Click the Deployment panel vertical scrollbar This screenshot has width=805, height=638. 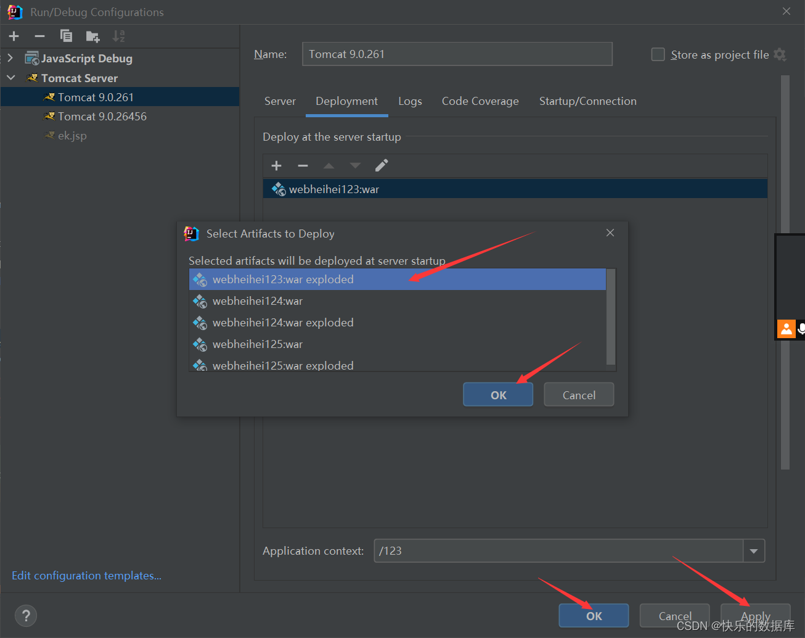(x=785, y=271)
